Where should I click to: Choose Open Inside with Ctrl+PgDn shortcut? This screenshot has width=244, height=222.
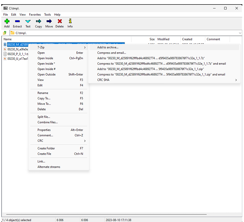pos(59,58)
